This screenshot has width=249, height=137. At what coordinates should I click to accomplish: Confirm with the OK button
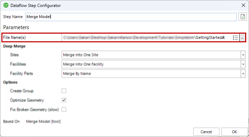click(234, 132)
